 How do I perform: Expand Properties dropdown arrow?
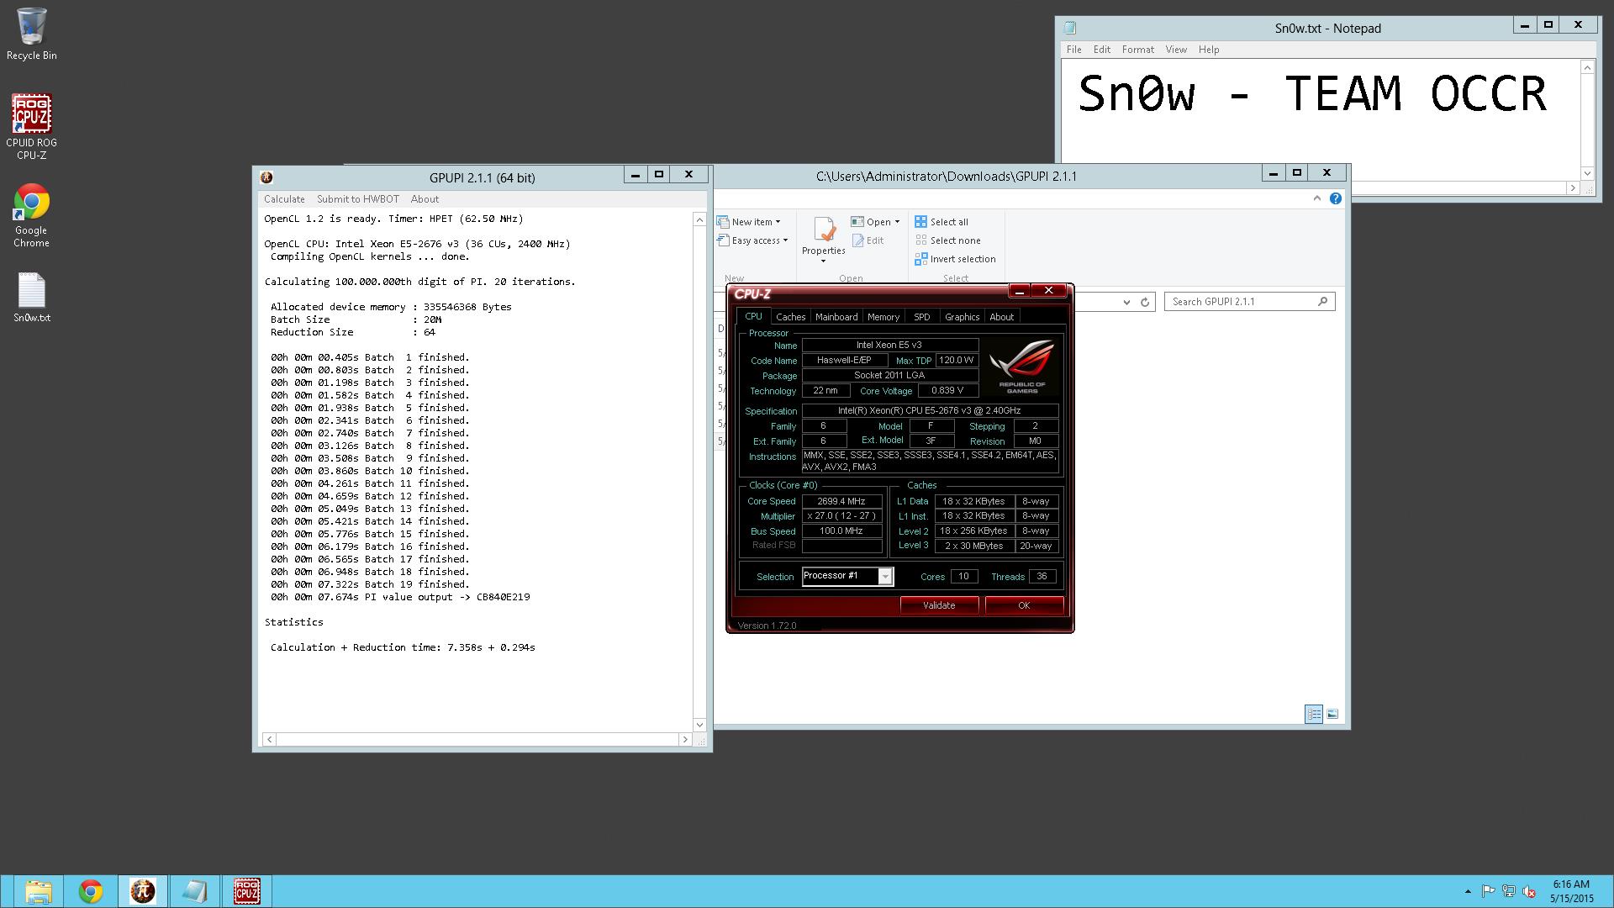(x=823, y=261)
